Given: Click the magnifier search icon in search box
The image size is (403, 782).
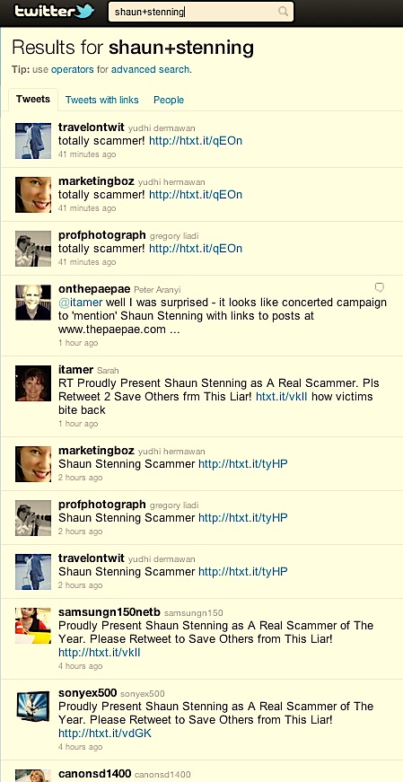Looking at the screenshot, I should (x=283, y=11).
